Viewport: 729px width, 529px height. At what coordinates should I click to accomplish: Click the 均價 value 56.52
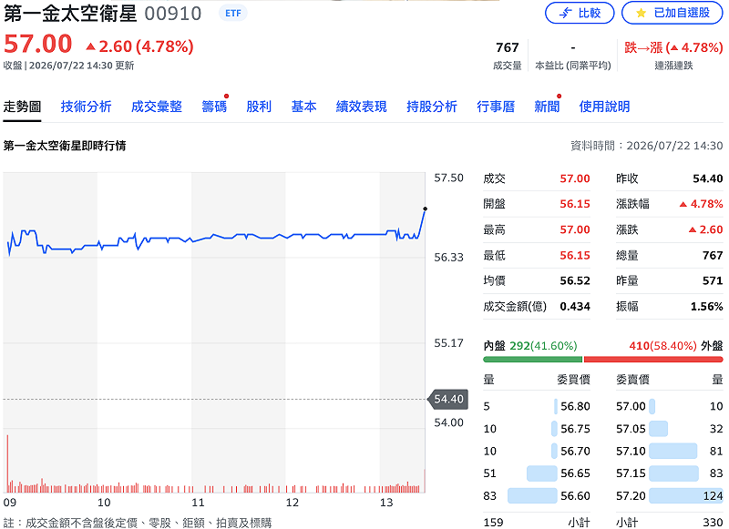575,280
